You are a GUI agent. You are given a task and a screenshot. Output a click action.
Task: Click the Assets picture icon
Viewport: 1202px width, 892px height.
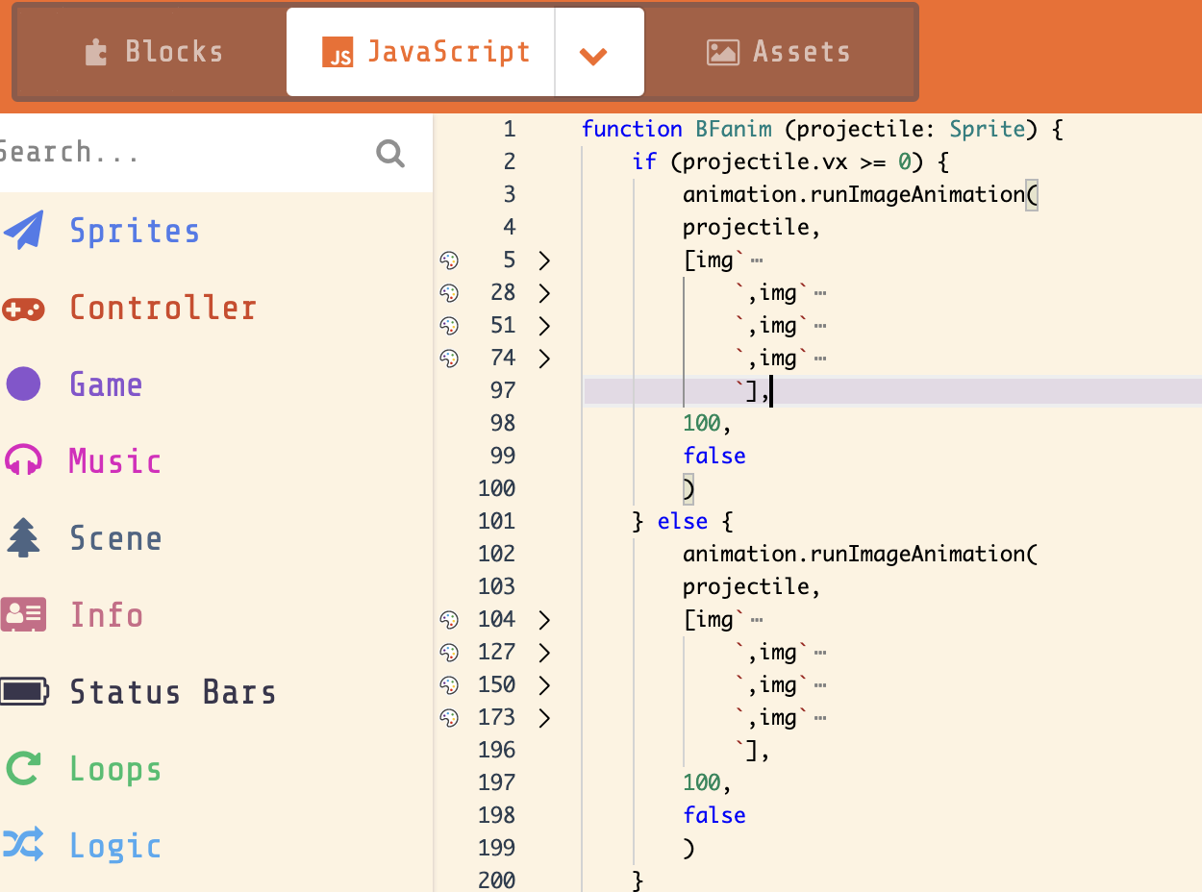coord(722,52)
